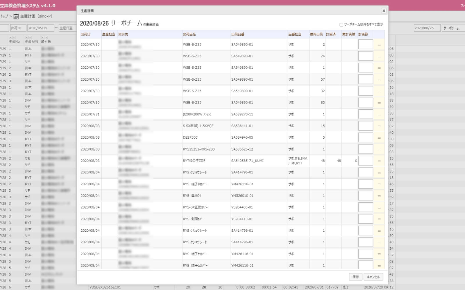This screenshot has height=290, width=465.
Task: Click YDSD2X32616EC01 in the background table
Action: [105, 287]
